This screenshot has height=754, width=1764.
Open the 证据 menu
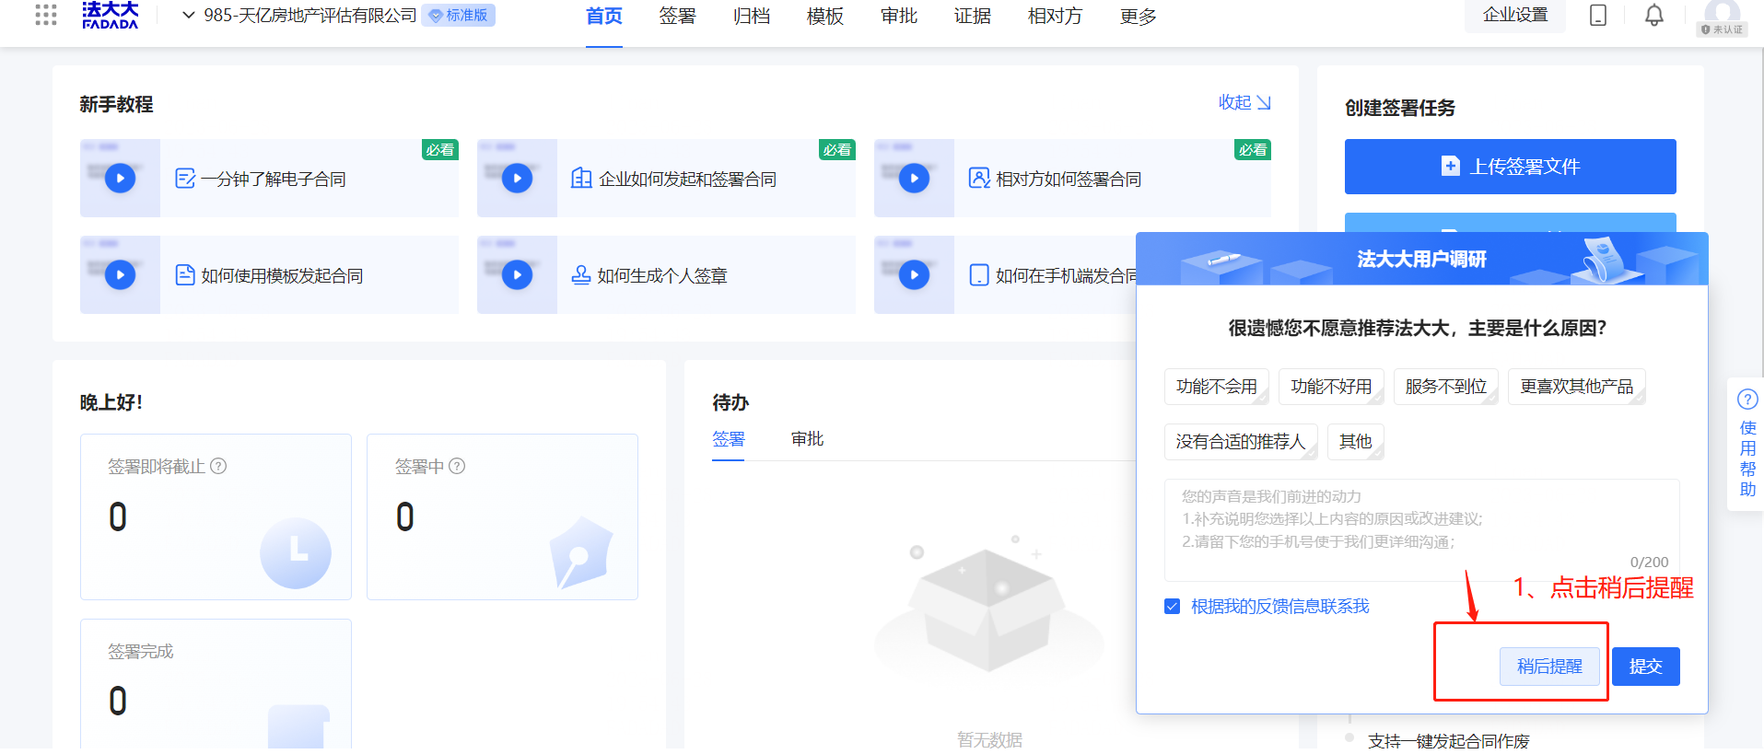973,17
